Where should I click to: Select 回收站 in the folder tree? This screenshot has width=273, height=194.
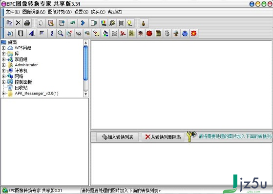[x=21, y=88]
